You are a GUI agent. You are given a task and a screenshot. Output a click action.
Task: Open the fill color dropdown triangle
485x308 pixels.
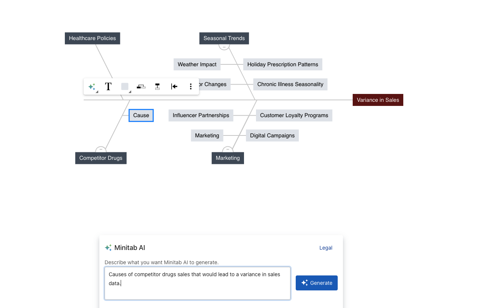[x=130, y=92]
